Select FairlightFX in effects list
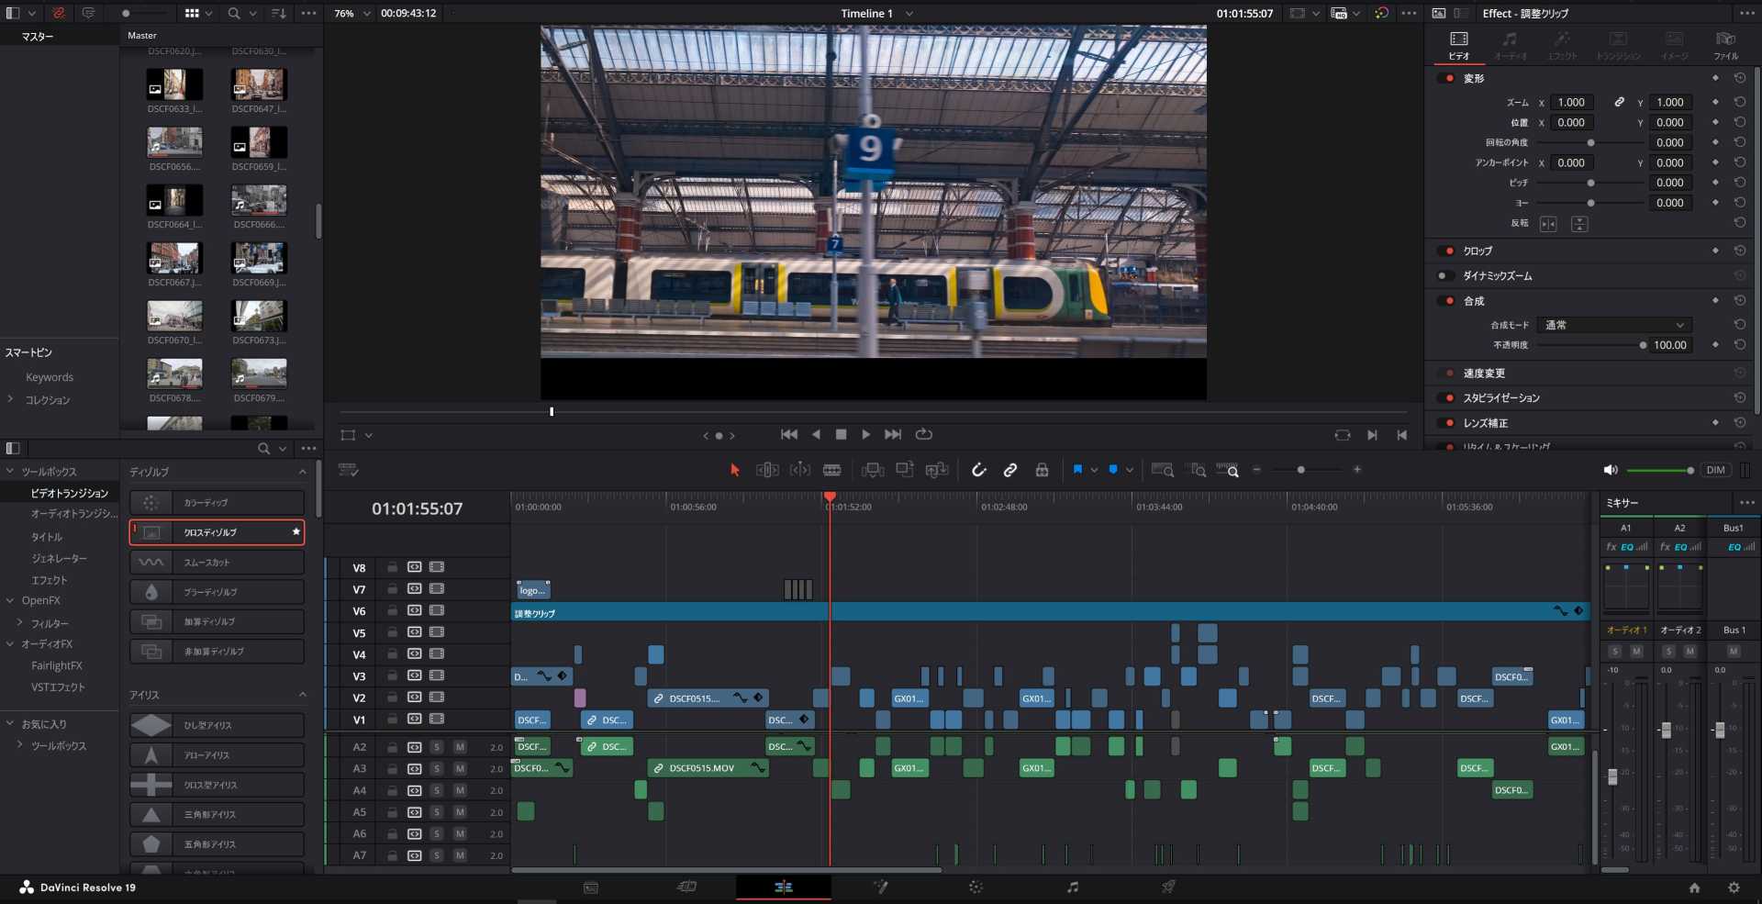This screenshot has height=904, width=1762. pos(56,665)
